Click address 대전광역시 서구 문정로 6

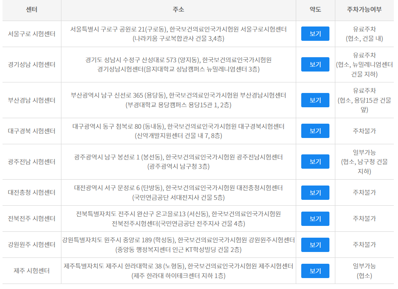point(178,193)
